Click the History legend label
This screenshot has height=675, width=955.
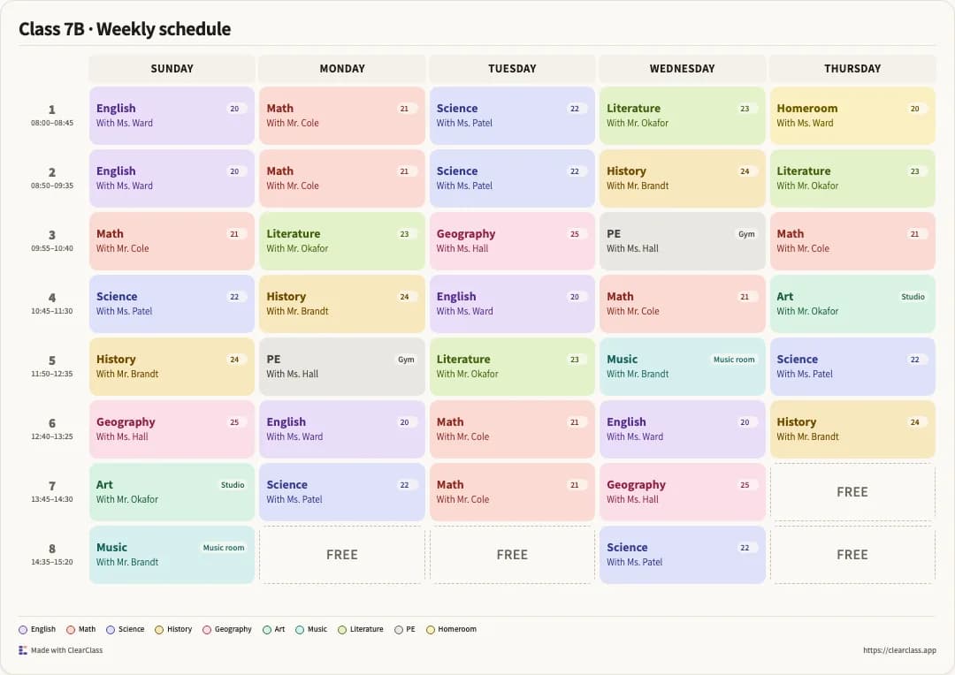point(180,629)
